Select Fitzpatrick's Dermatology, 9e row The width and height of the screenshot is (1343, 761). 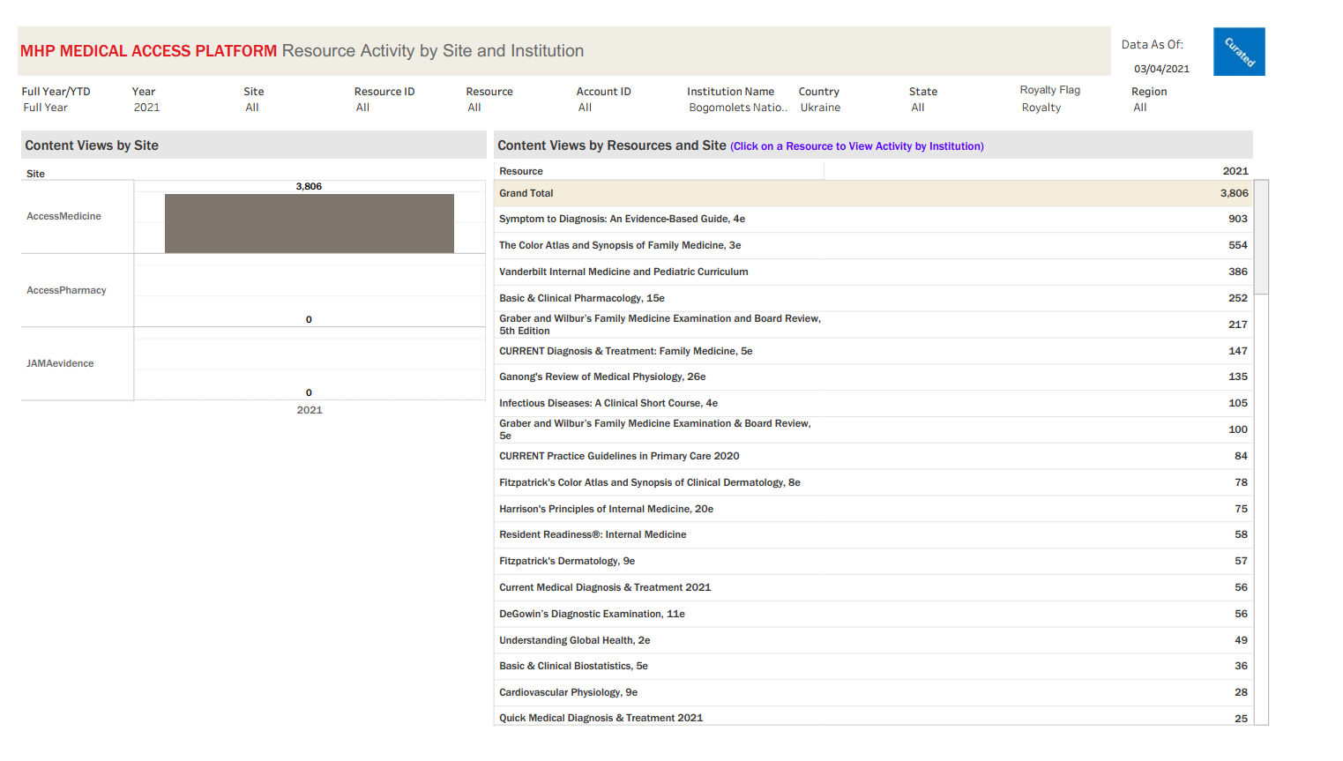(873, 561)
